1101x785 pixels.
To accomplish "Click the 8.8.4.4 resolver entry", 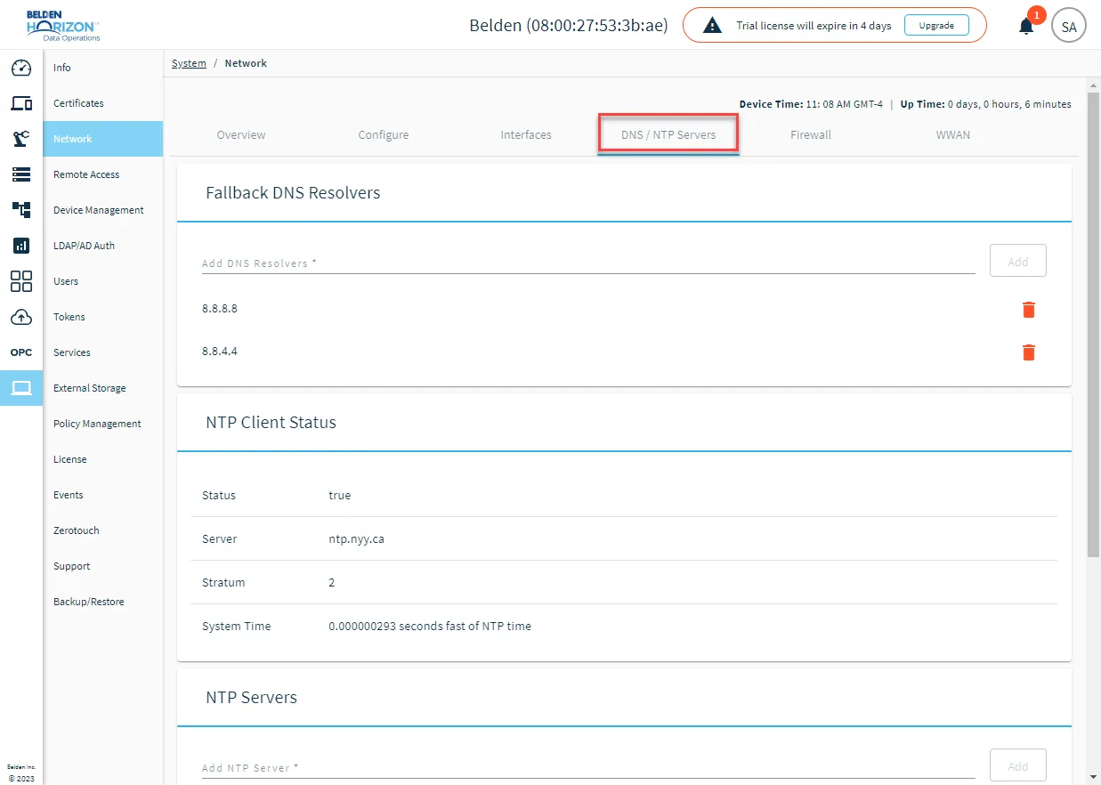I will pos(220,351).
